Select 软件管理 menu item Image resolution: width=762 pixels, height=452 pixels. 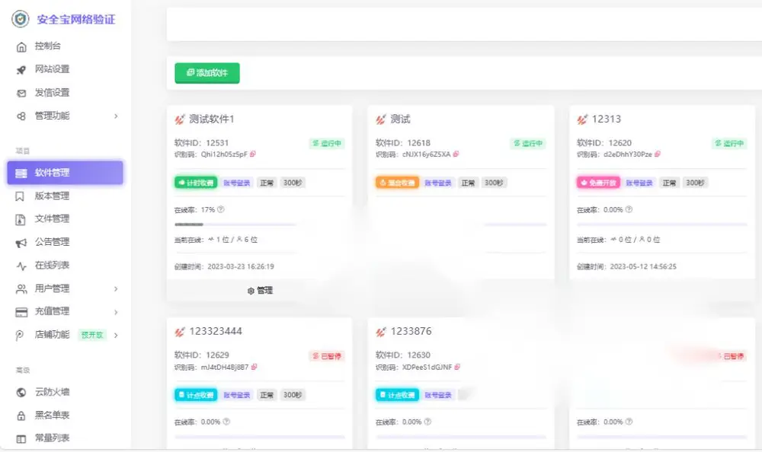click(65, 173)
